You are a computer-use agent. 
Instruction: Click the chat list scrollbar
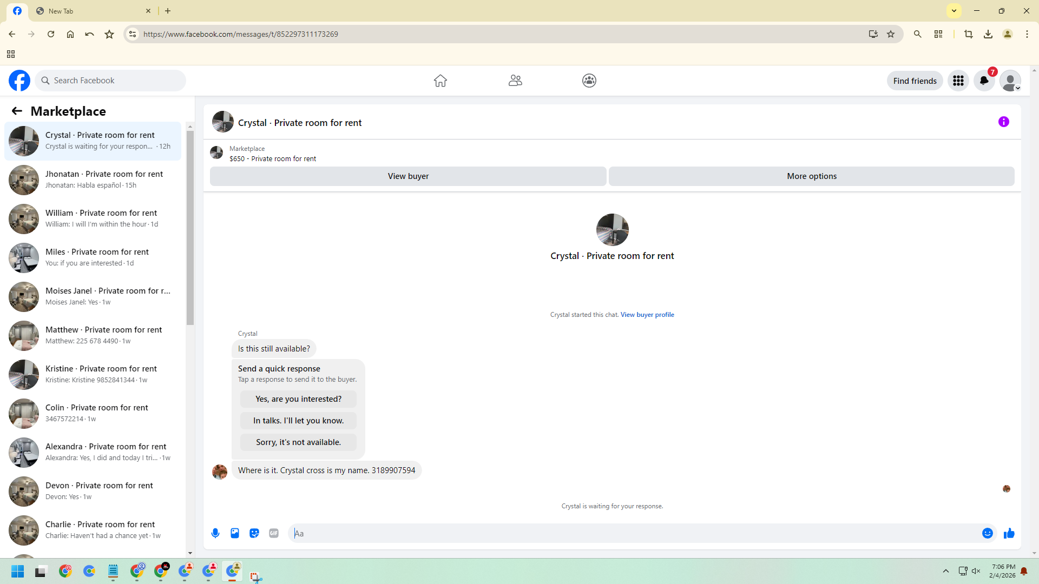pos(190,227)
